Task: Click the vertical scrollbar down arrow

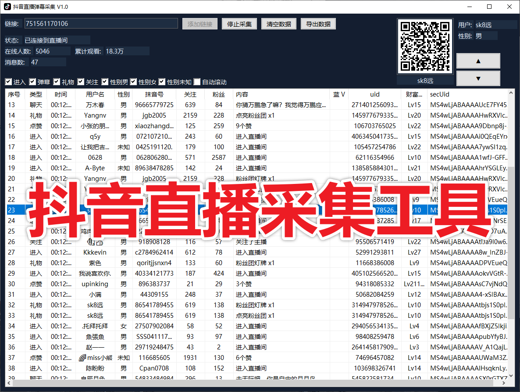Action: tap(511, 376)
